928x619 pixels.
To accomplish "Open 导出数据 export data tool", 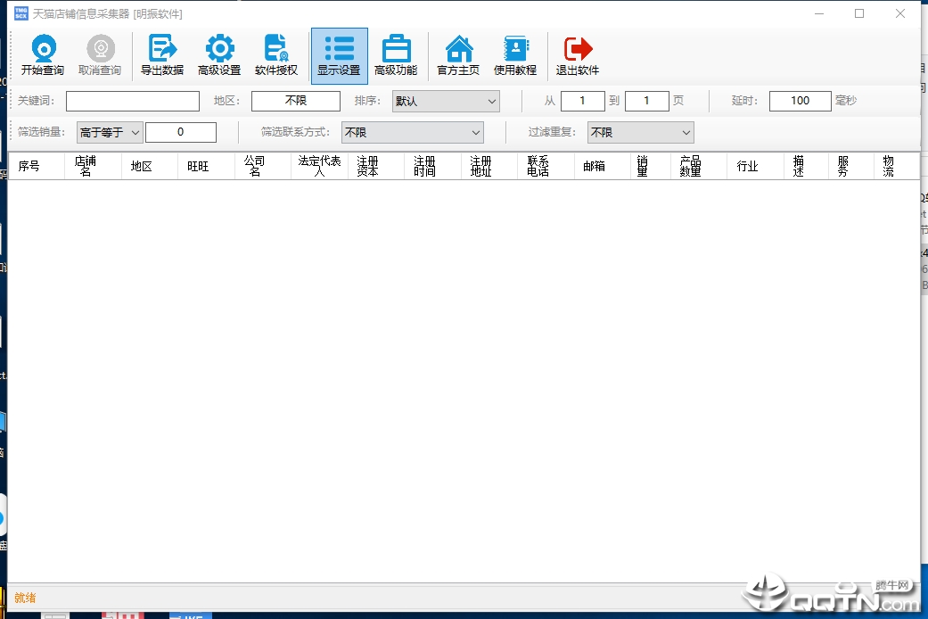I will tap(162, 55).
